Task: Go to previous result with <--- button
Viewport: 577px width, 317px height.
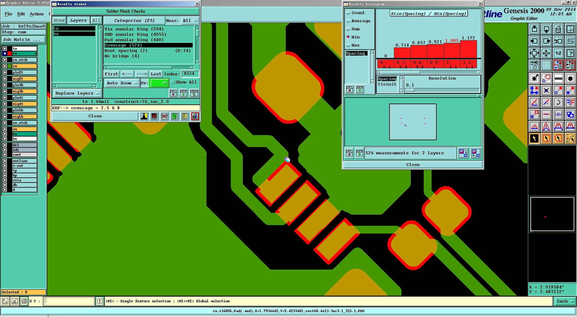Action: (127, 74)
